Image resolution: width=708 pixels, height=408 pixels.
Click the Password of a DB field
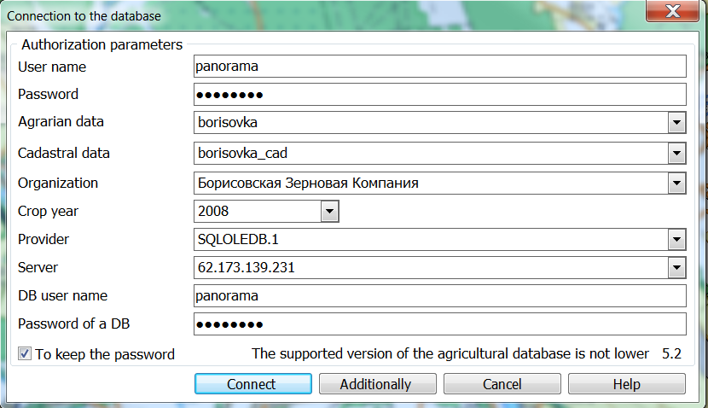click(439, 324)
